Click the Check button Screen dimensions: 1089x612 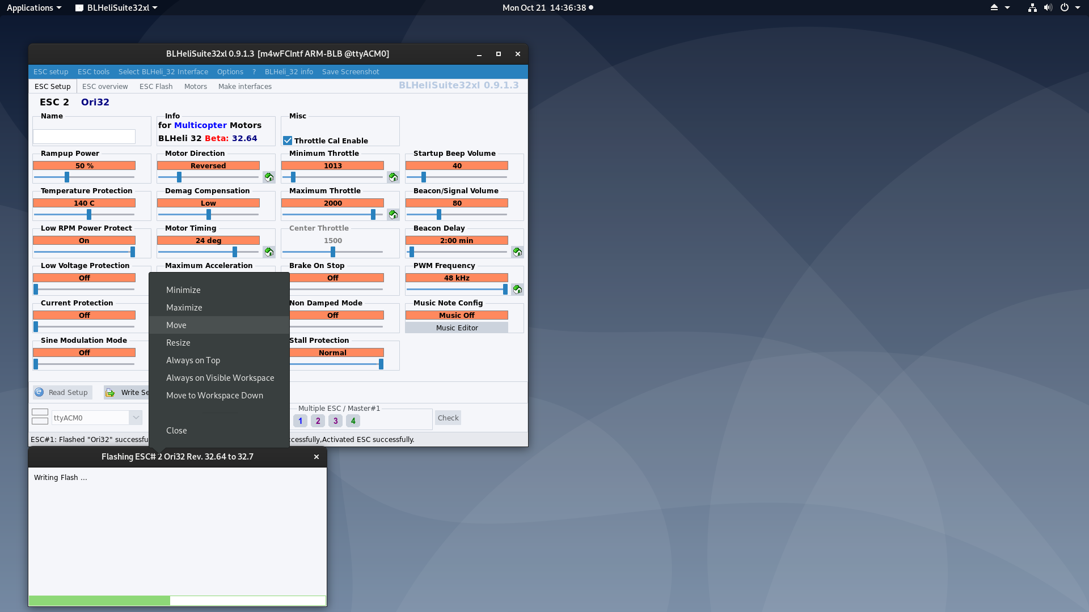pos(448,418)
